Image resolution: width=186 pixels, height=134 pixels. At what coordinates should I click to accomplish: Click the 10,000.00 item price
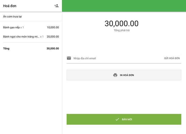53,27
